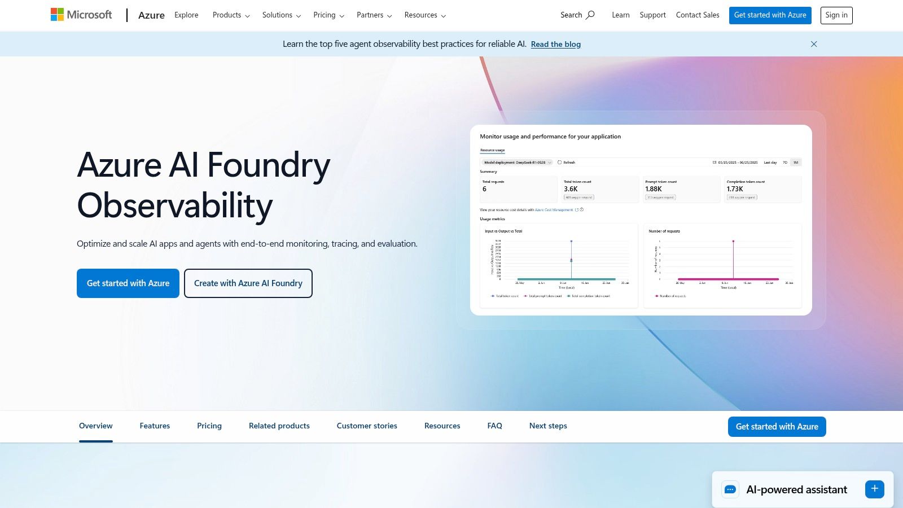Click the AI assistant chat bubble icon
Viewport: 903px width, 508px height.
(730, 489)
